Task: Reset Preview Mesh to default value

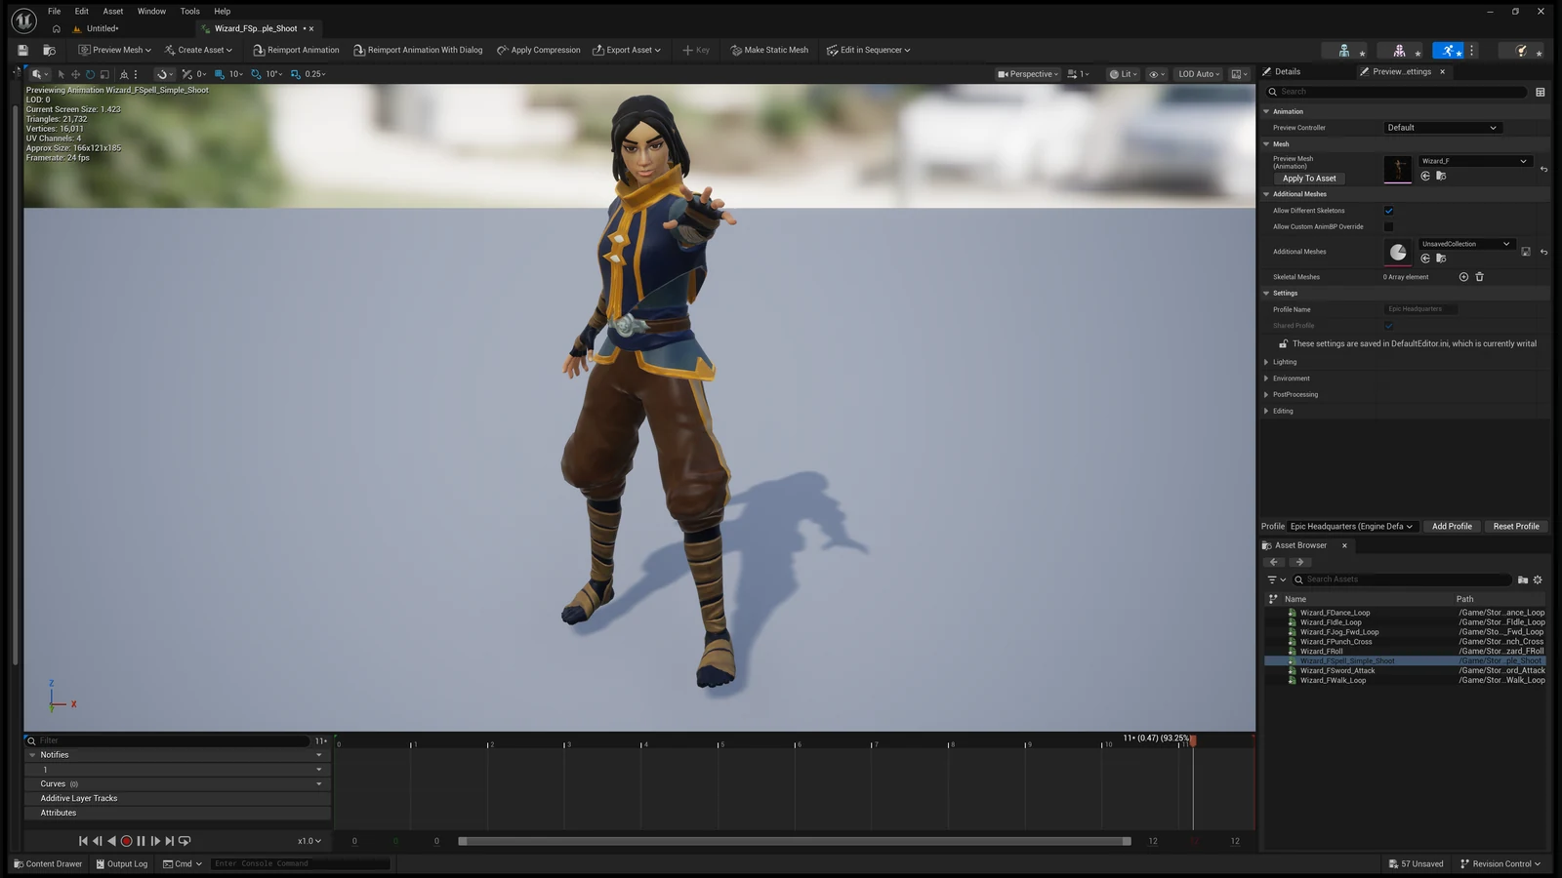Action: click(x=1543, y=170)
